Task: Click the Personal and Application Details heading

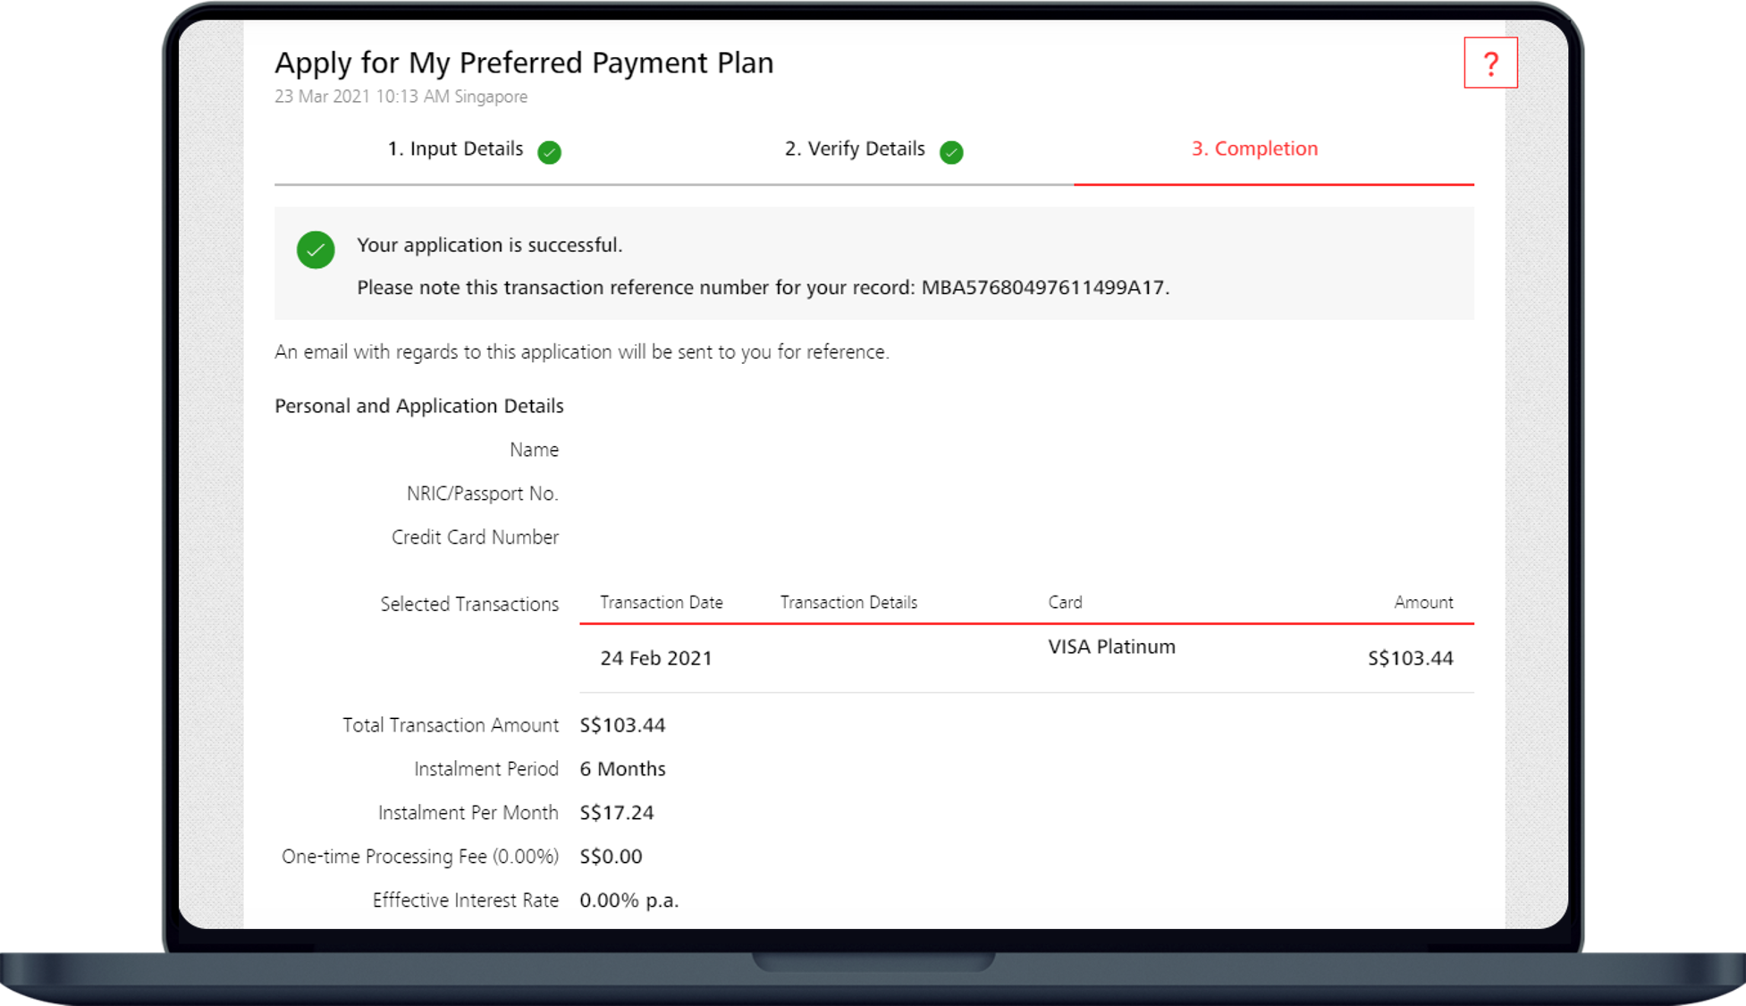Action: (418, 406)
